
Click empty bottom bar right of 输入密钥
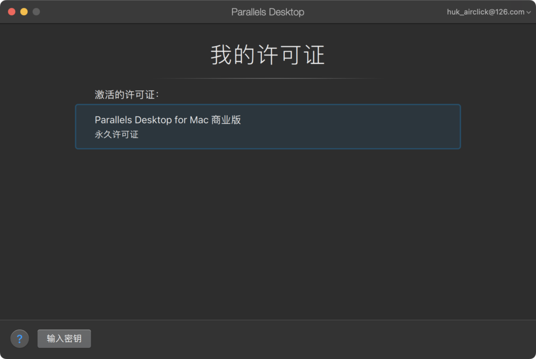(x=314, y=339)
